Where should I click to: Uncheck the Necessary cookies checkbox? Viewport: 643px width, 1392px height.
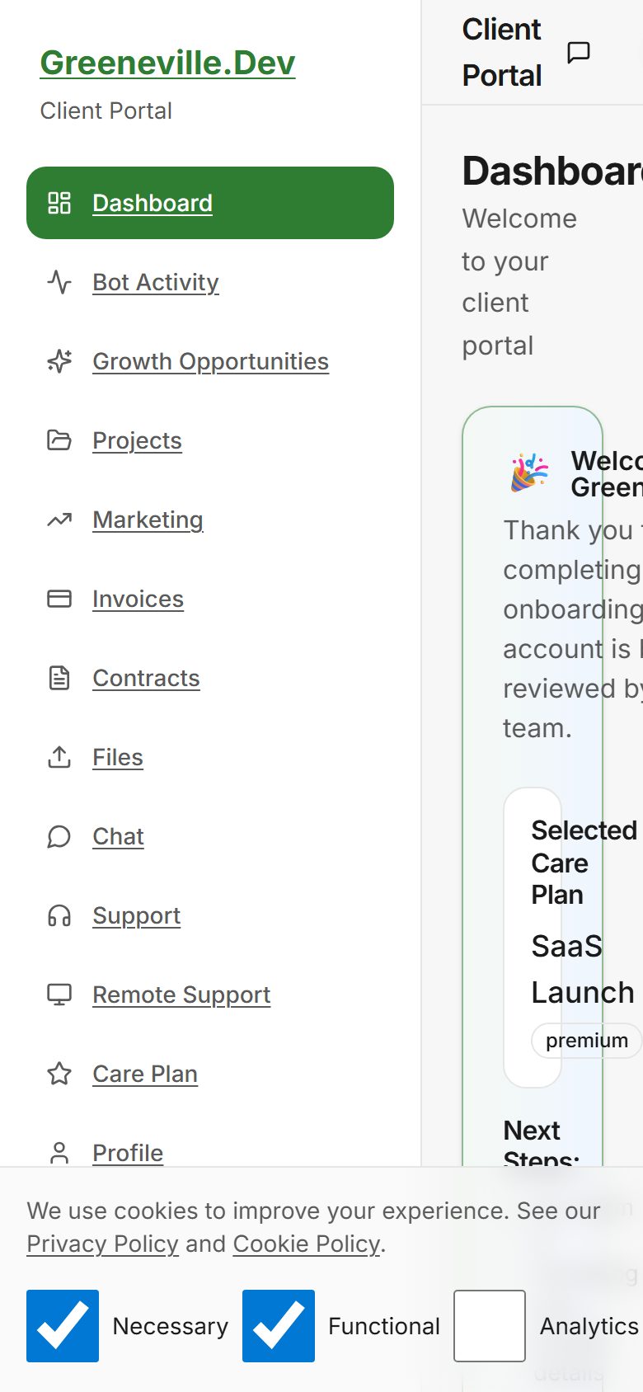(63, 1326)
